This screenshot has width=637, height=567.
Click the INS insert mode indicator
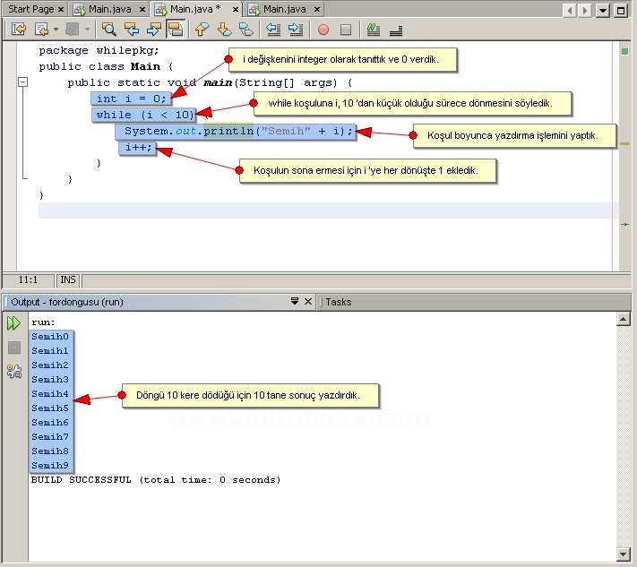point(68,279)
